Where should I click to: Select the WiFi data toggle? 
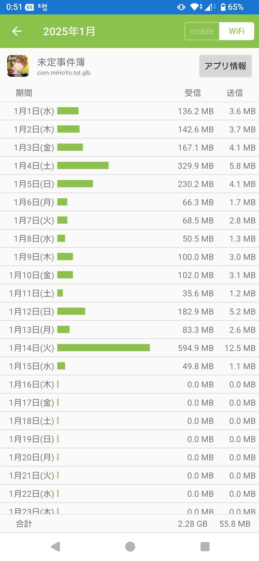[x=236, y=31]
